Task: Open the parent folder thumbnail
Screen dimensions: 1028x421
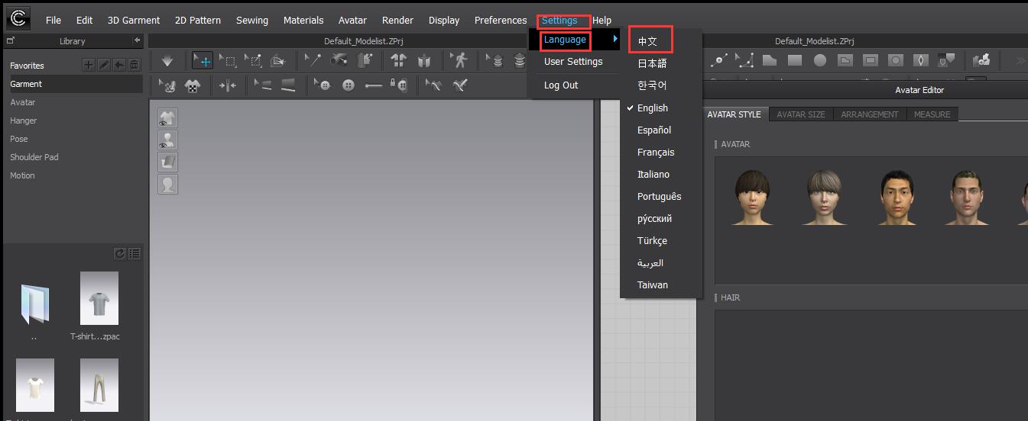Action: [x=35, y=304]
